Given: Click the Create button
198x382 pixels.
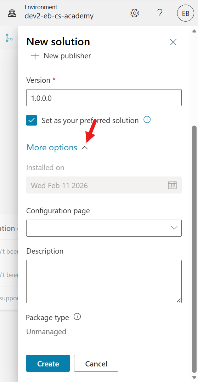Looking at the screenshot, I should 48,363.
